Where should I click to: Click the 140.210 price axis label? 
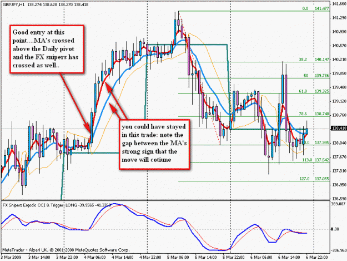[x=339, y=60]
